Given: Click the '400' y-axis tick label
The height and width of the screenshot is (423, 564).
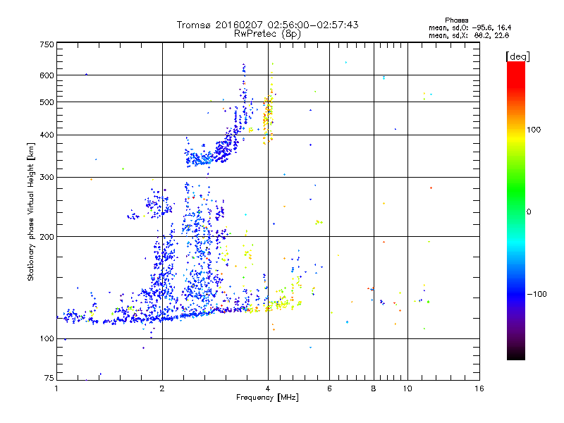Looking at the screenshot, I should click(x=47, y=135).
